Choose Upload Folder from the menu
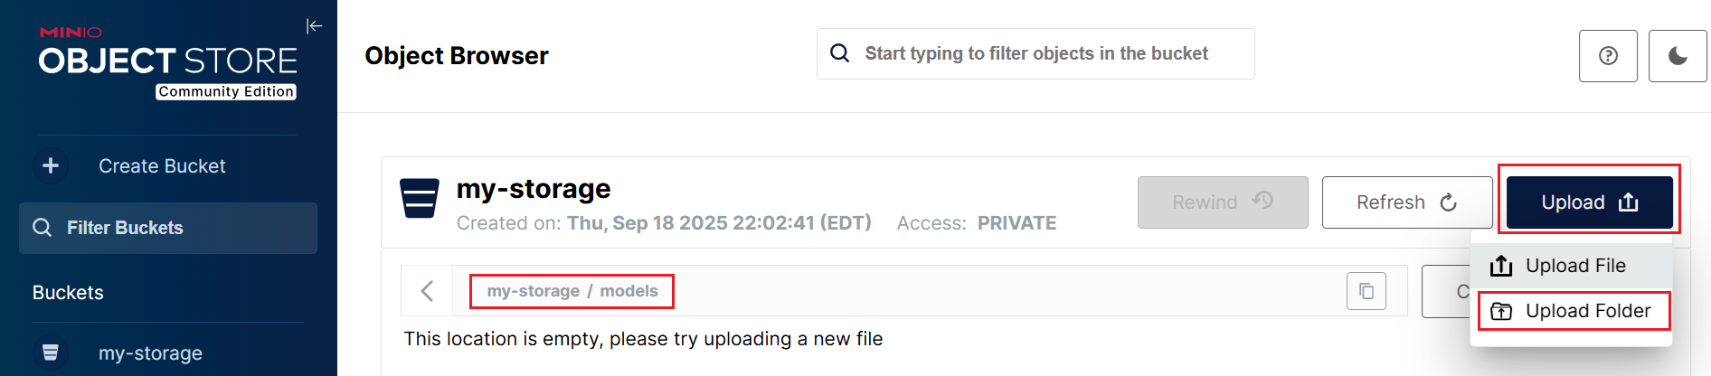Image resolution: width=1711 pixels, height=376 pixels. 1572,311
